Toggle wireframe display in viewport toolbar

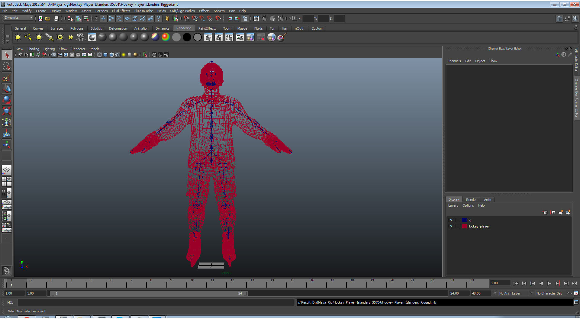(99, 55)
